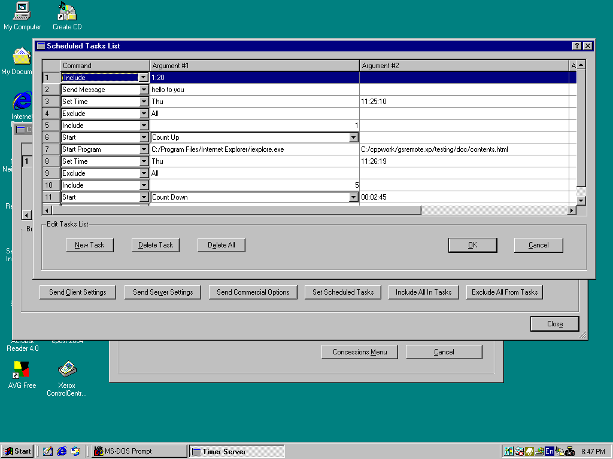613x459 pixels.
Task: Launch AVG Free desktop icon
Action: click(22, 370)
